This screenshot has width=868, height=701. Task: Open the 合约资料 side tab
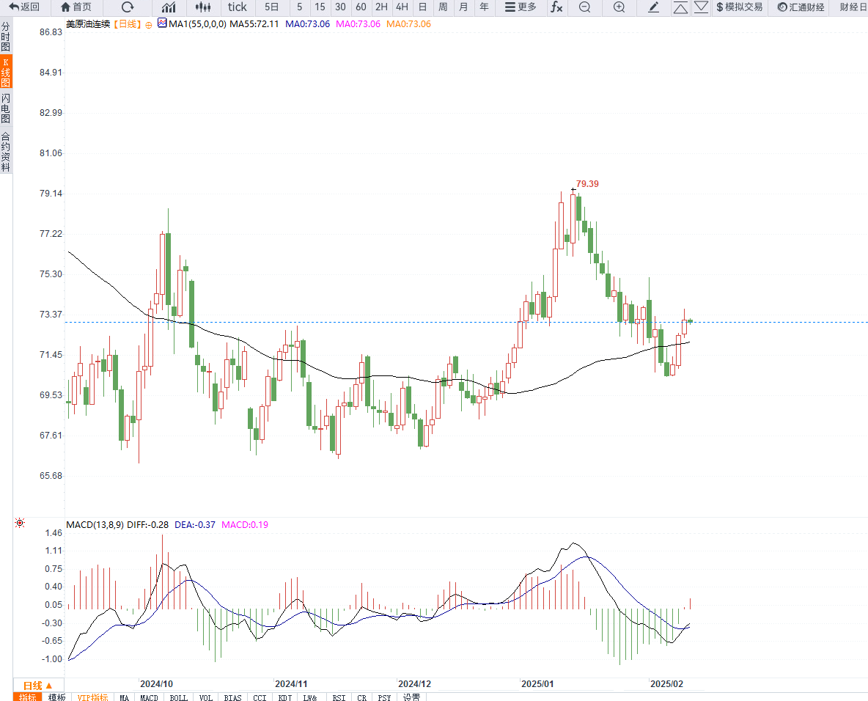tap(6, 152)
